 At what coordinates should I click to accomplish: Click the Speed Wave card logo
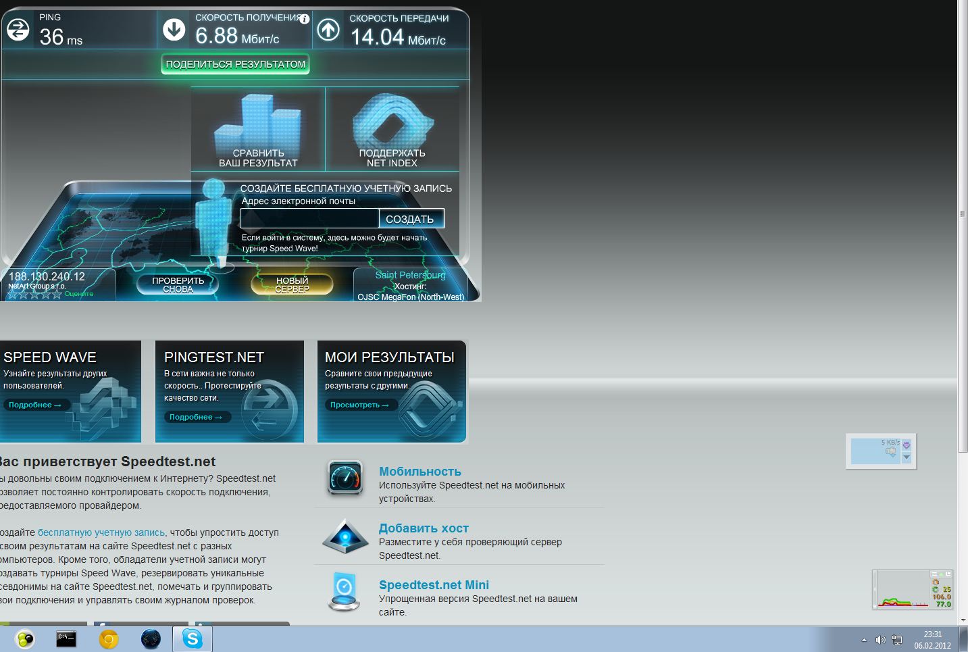coord(103,409)
